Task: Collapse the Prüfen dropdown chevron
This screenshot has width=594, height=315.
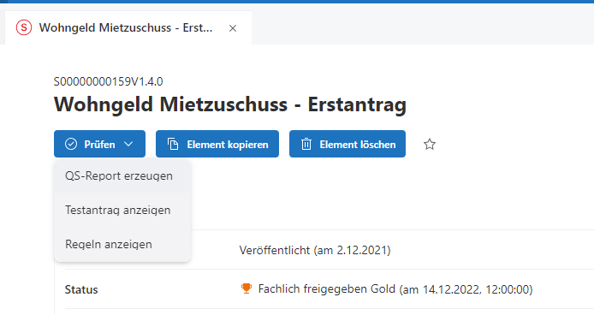Action: (x=128, y=144)
